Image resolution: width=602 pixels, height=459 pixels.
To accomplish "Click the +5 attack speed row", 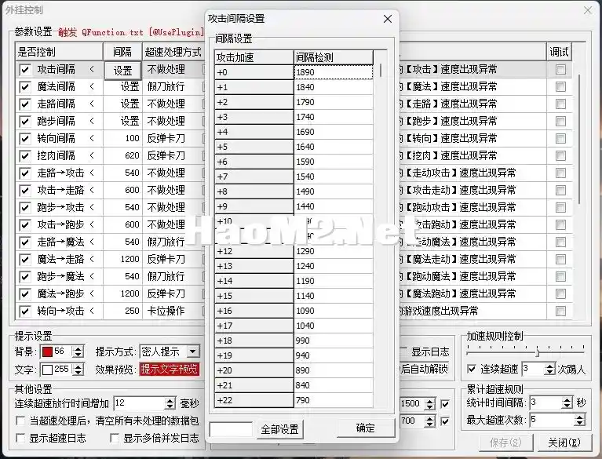I will click(x=254, y=147).
